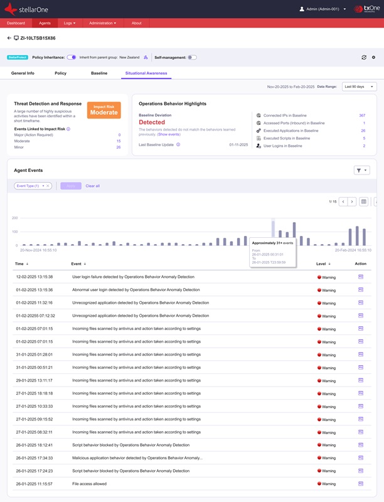Click the 367 Connected IPs count
Image resolution: width=384 pixels, height=502 pixels.
tap(361, 115)
